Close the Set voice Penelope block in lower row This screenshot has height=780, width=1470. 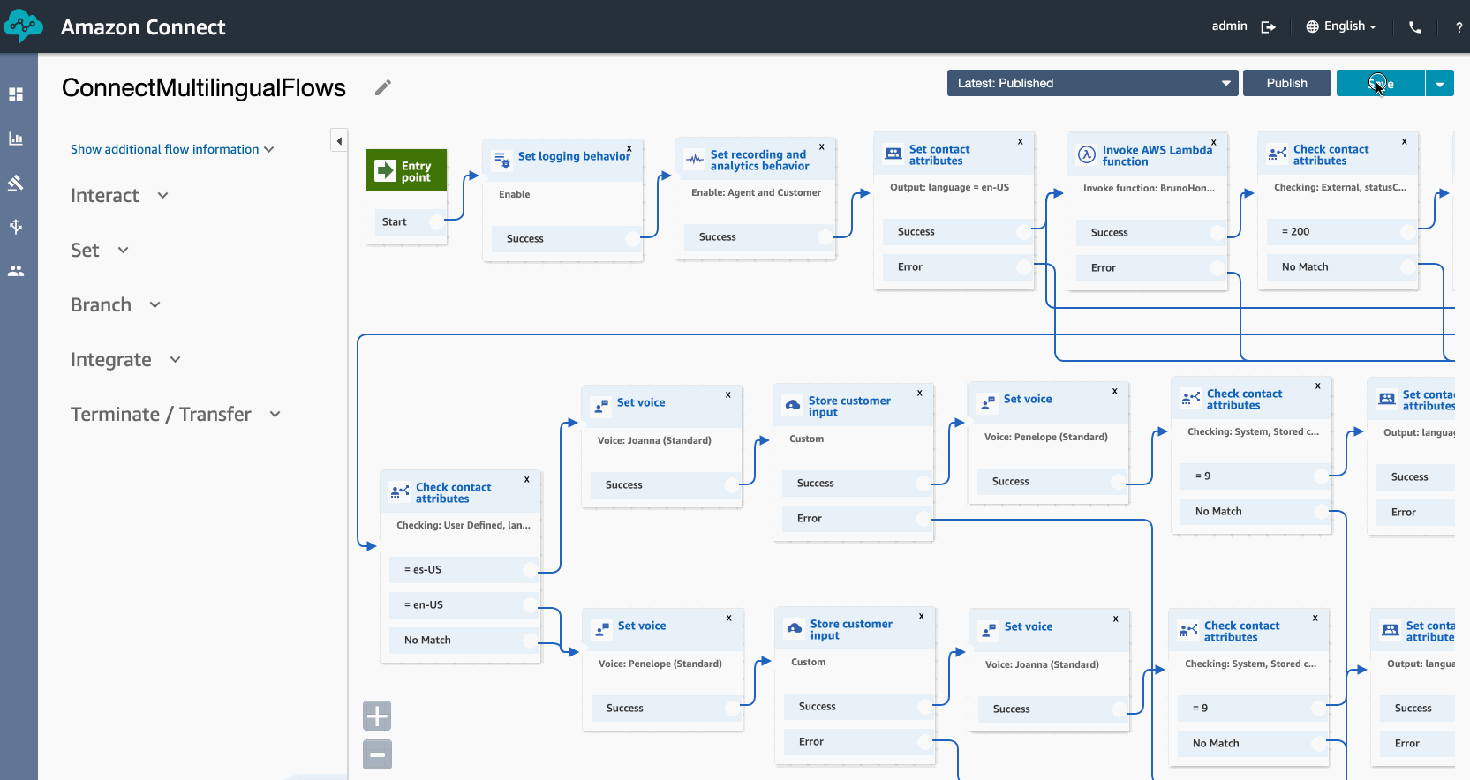tap(729, 618)
